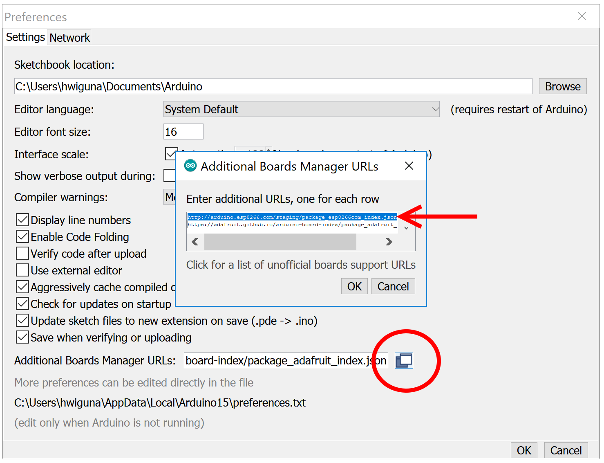Switch to the Network tab
The height and width of the screenshot is (463, 604).
pos(69,38)
